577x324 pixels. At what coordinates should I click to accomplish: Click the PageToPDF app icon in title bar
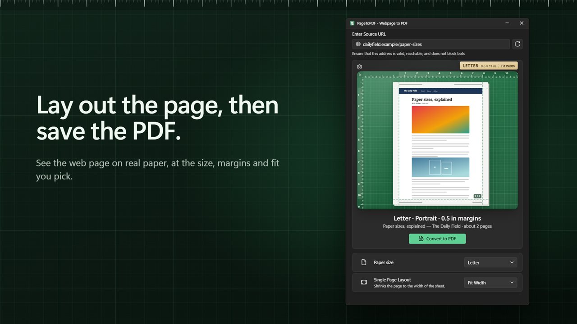pyautogui.click(x=352, y=23)
